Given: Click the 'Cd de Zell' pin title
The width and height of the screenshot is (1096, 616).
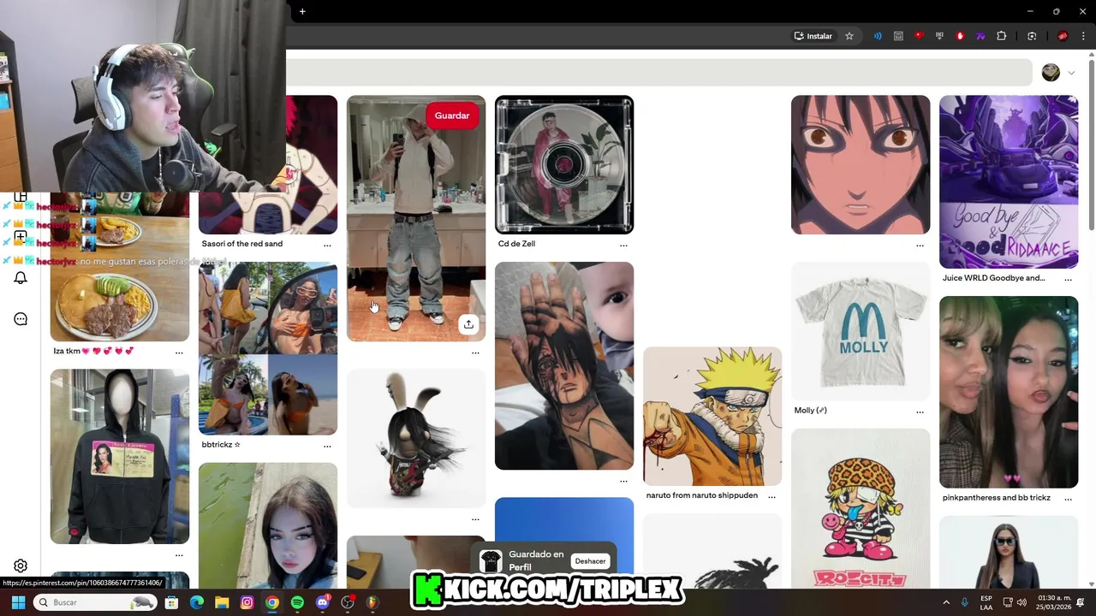Looking at the screenshot, I should click(x=516, y=244).
